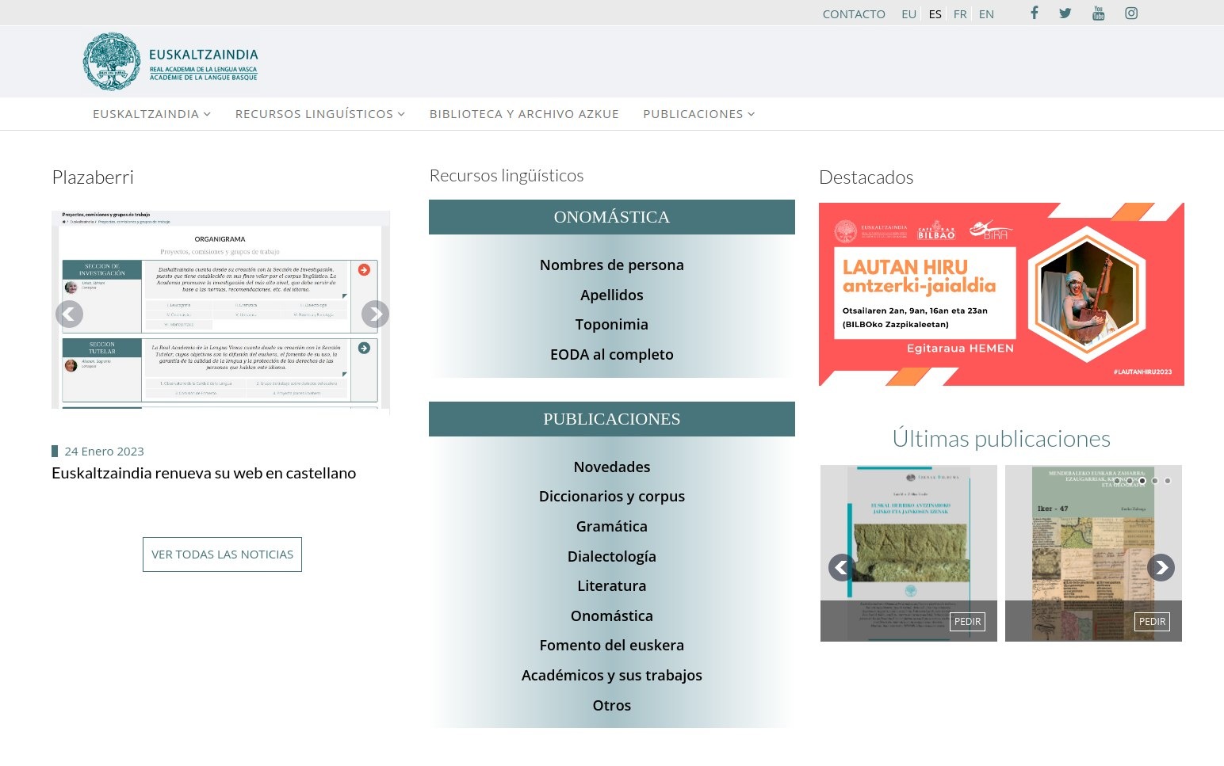The width and height of the screenshot is (1224, 766).
Task: Show next items in Últimas publicaciones
Action: tap(1161, 567)
